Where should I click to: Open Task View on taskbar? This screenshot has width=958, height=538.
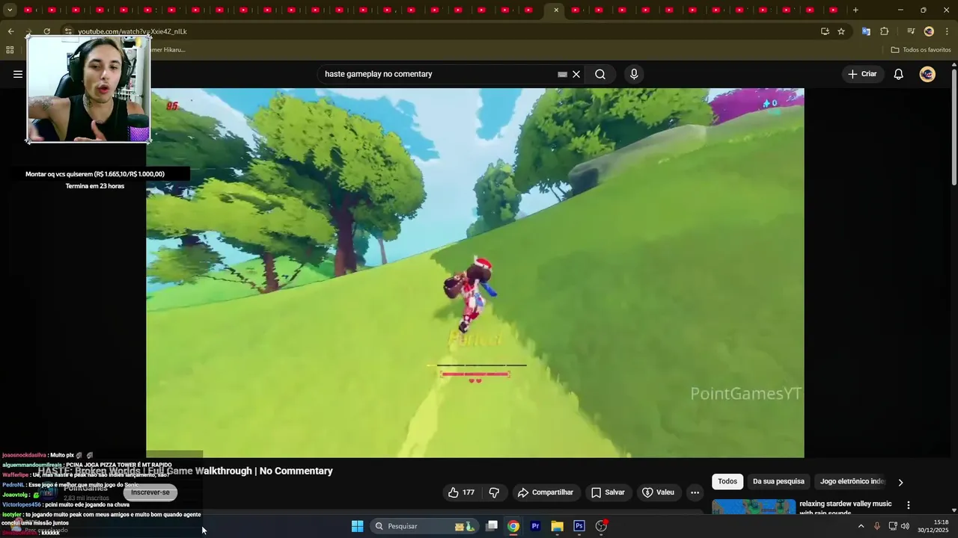(492, 526)
